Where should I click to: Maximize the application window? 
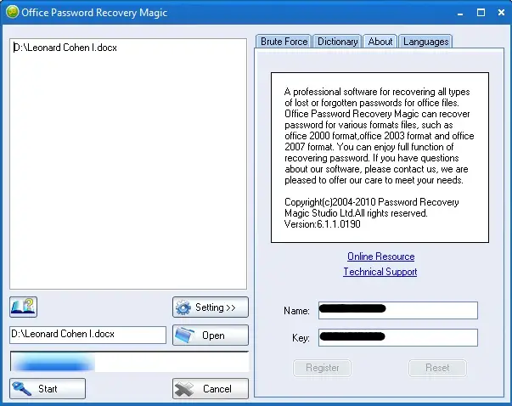[x=481, y=13]
